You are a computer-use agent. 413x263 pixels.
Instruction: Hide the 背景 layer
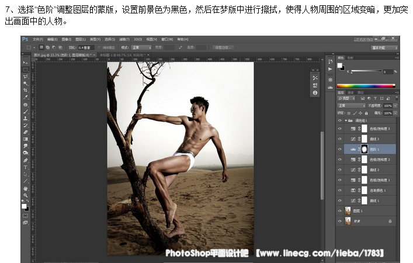(x=339, y=221)
